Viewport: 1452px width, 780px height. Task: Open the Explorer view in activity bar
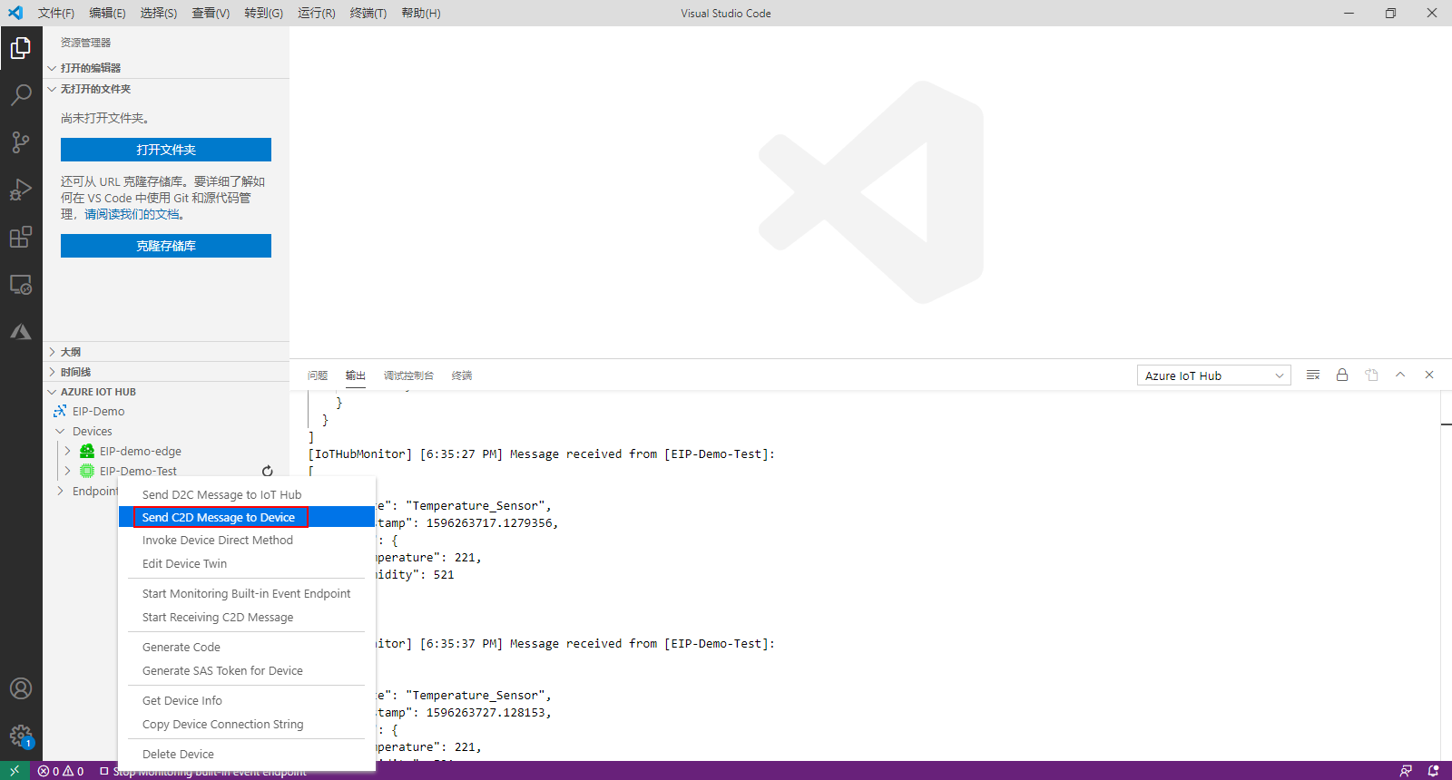point(21,47)
